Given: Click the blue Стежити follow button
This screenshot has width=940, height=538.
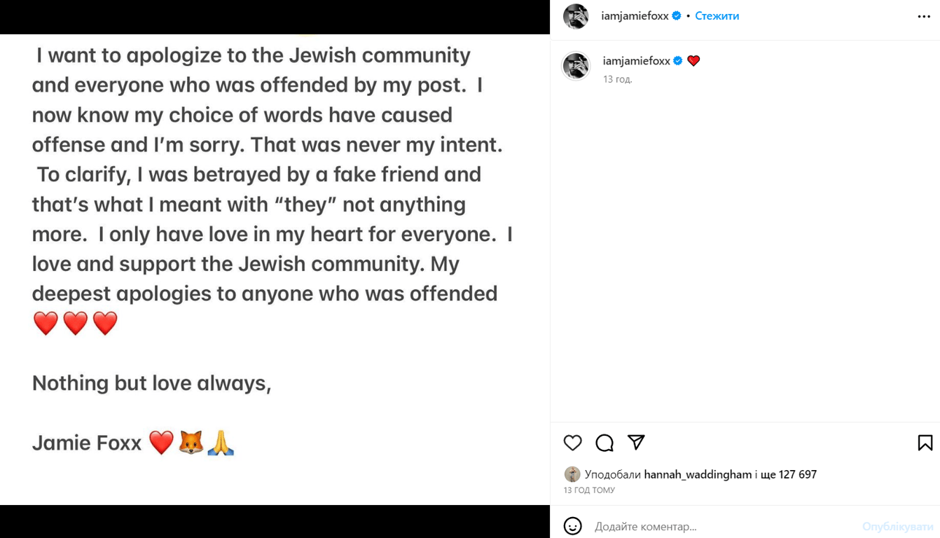Looking at the screenshot, I should click(717, 16).
